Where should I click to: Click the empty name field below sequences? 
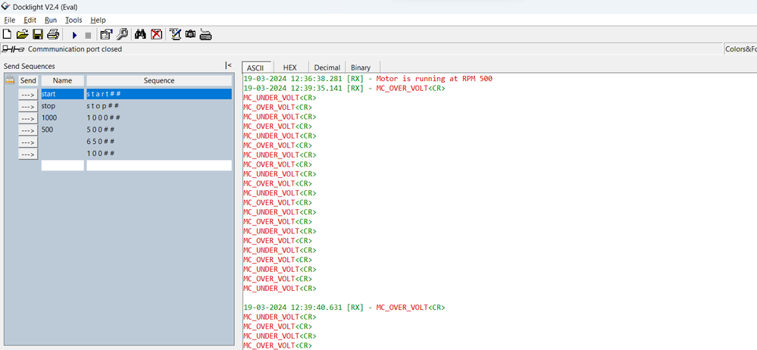pyautogui.click(x=63, y=166)
